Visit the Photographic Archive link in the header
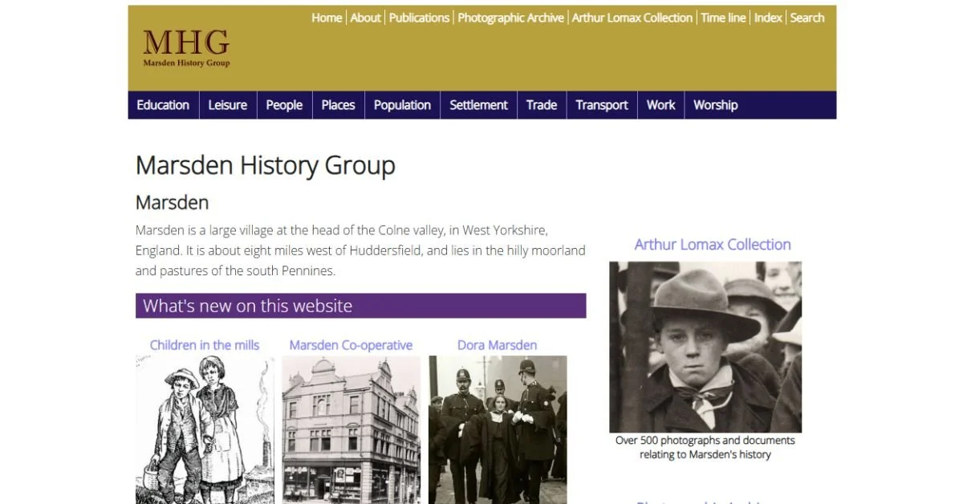This screenshot has height=504, width=963. (x=510, y=18)
